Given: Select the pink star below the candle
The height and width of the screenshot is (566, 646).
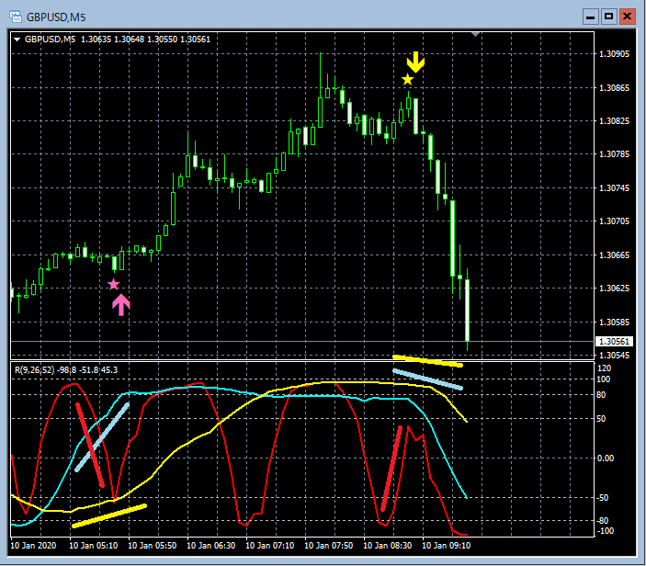Looking at the screenshot, I should (114, 284).
